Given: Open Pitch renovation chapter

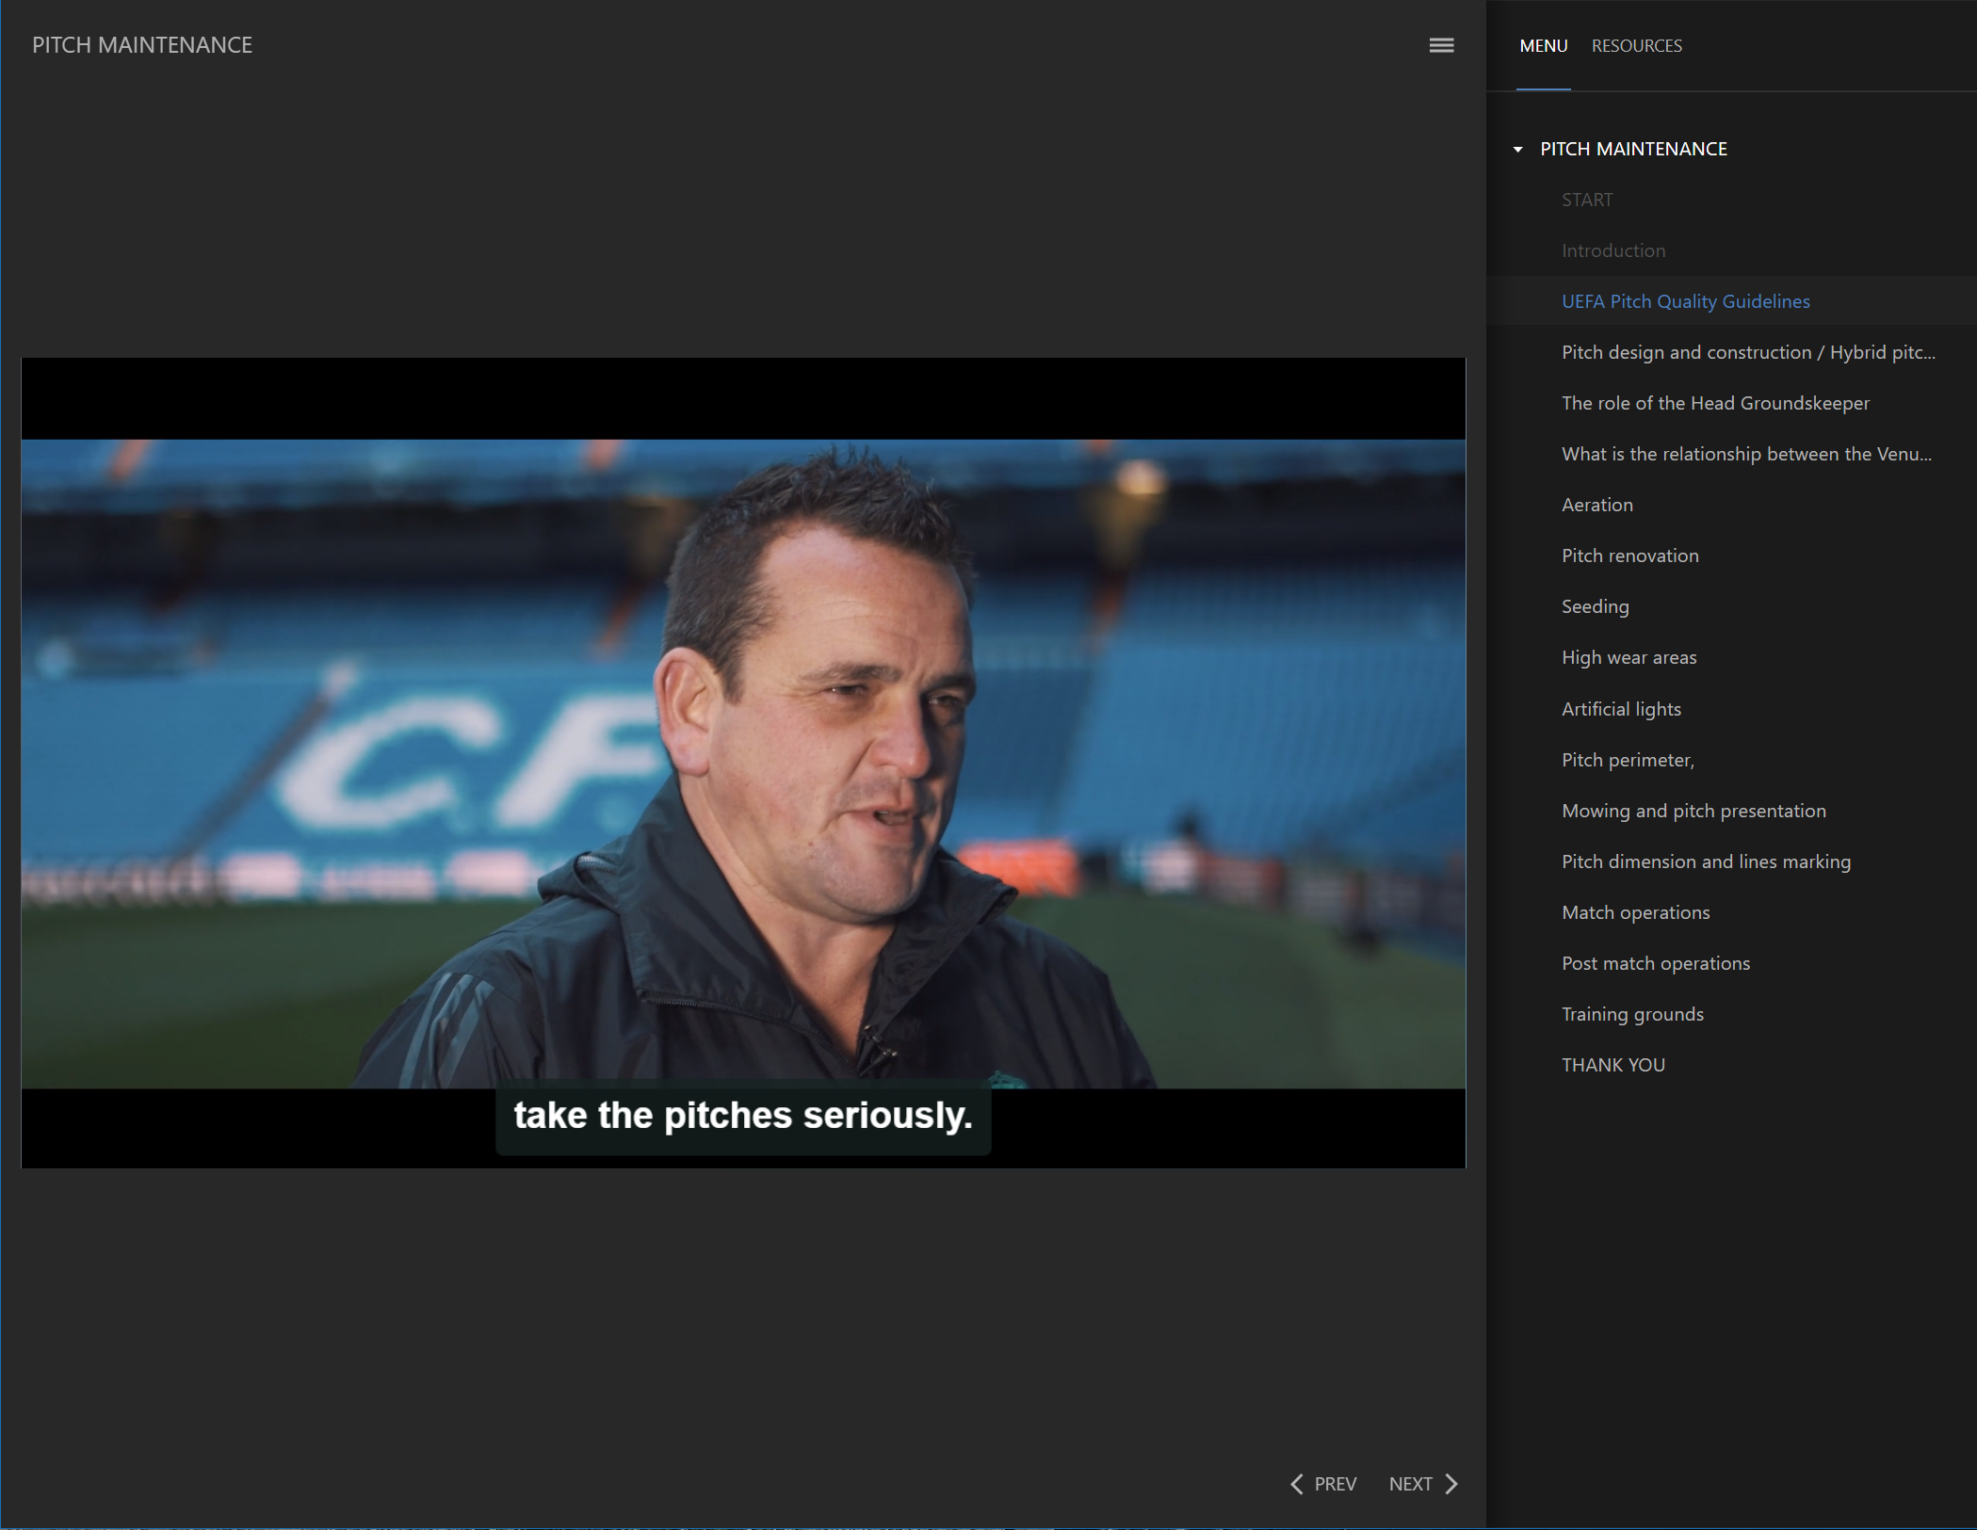Looking at the screenshot, I should tap(1629, 556).
